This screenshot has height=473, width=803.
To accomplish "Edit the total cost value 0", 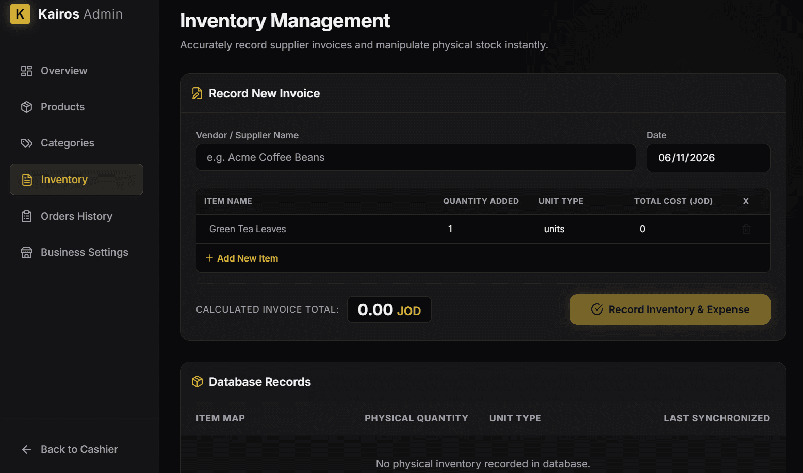I will coord(674,229).
